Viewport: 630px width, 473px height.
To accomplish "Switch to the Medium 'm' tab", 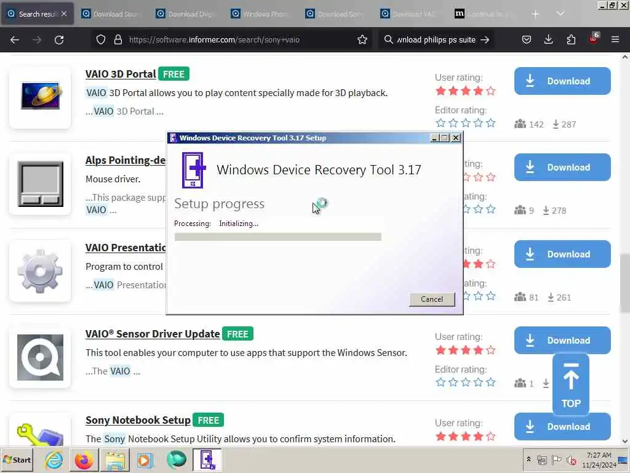I will (x=485, y=14).
